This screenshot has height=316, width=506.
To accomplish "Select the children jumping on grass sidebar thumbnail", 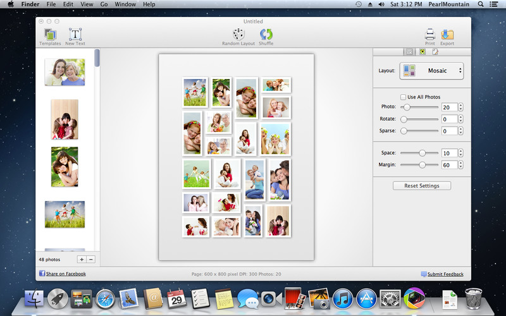I will (65, 214).
